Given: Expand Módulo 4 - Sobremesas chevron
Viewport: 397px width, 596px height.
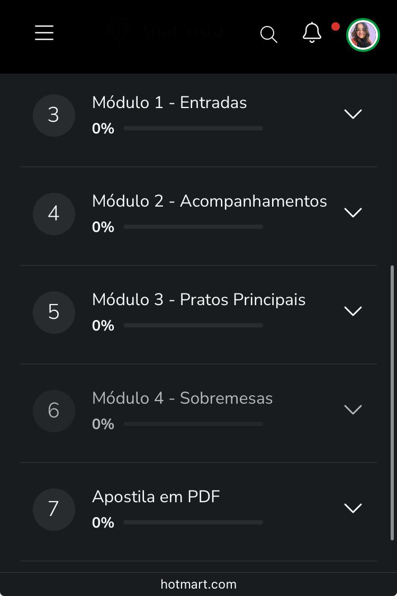Looking at the screenshot, I should 353,410.
